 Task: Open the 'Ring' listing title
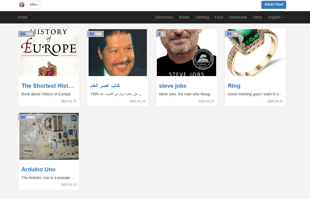click(x=234, y=86)
